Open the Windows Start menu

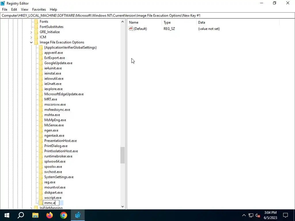7,215
